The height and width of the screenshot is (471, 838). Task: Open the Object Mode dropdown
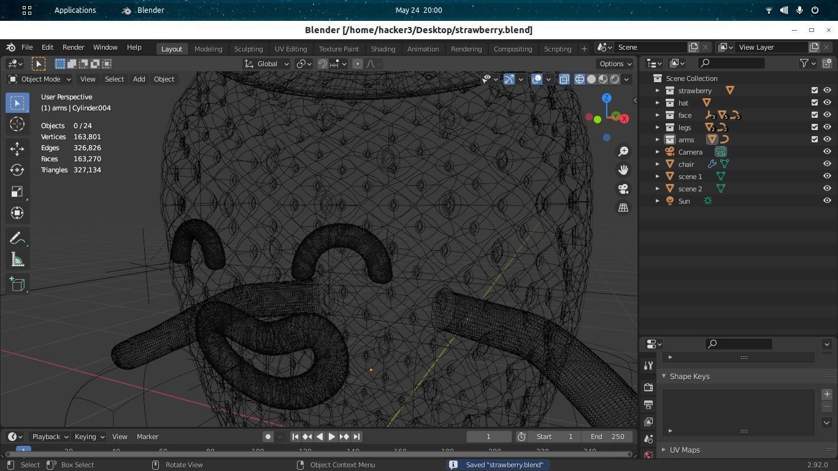[40, 79]
